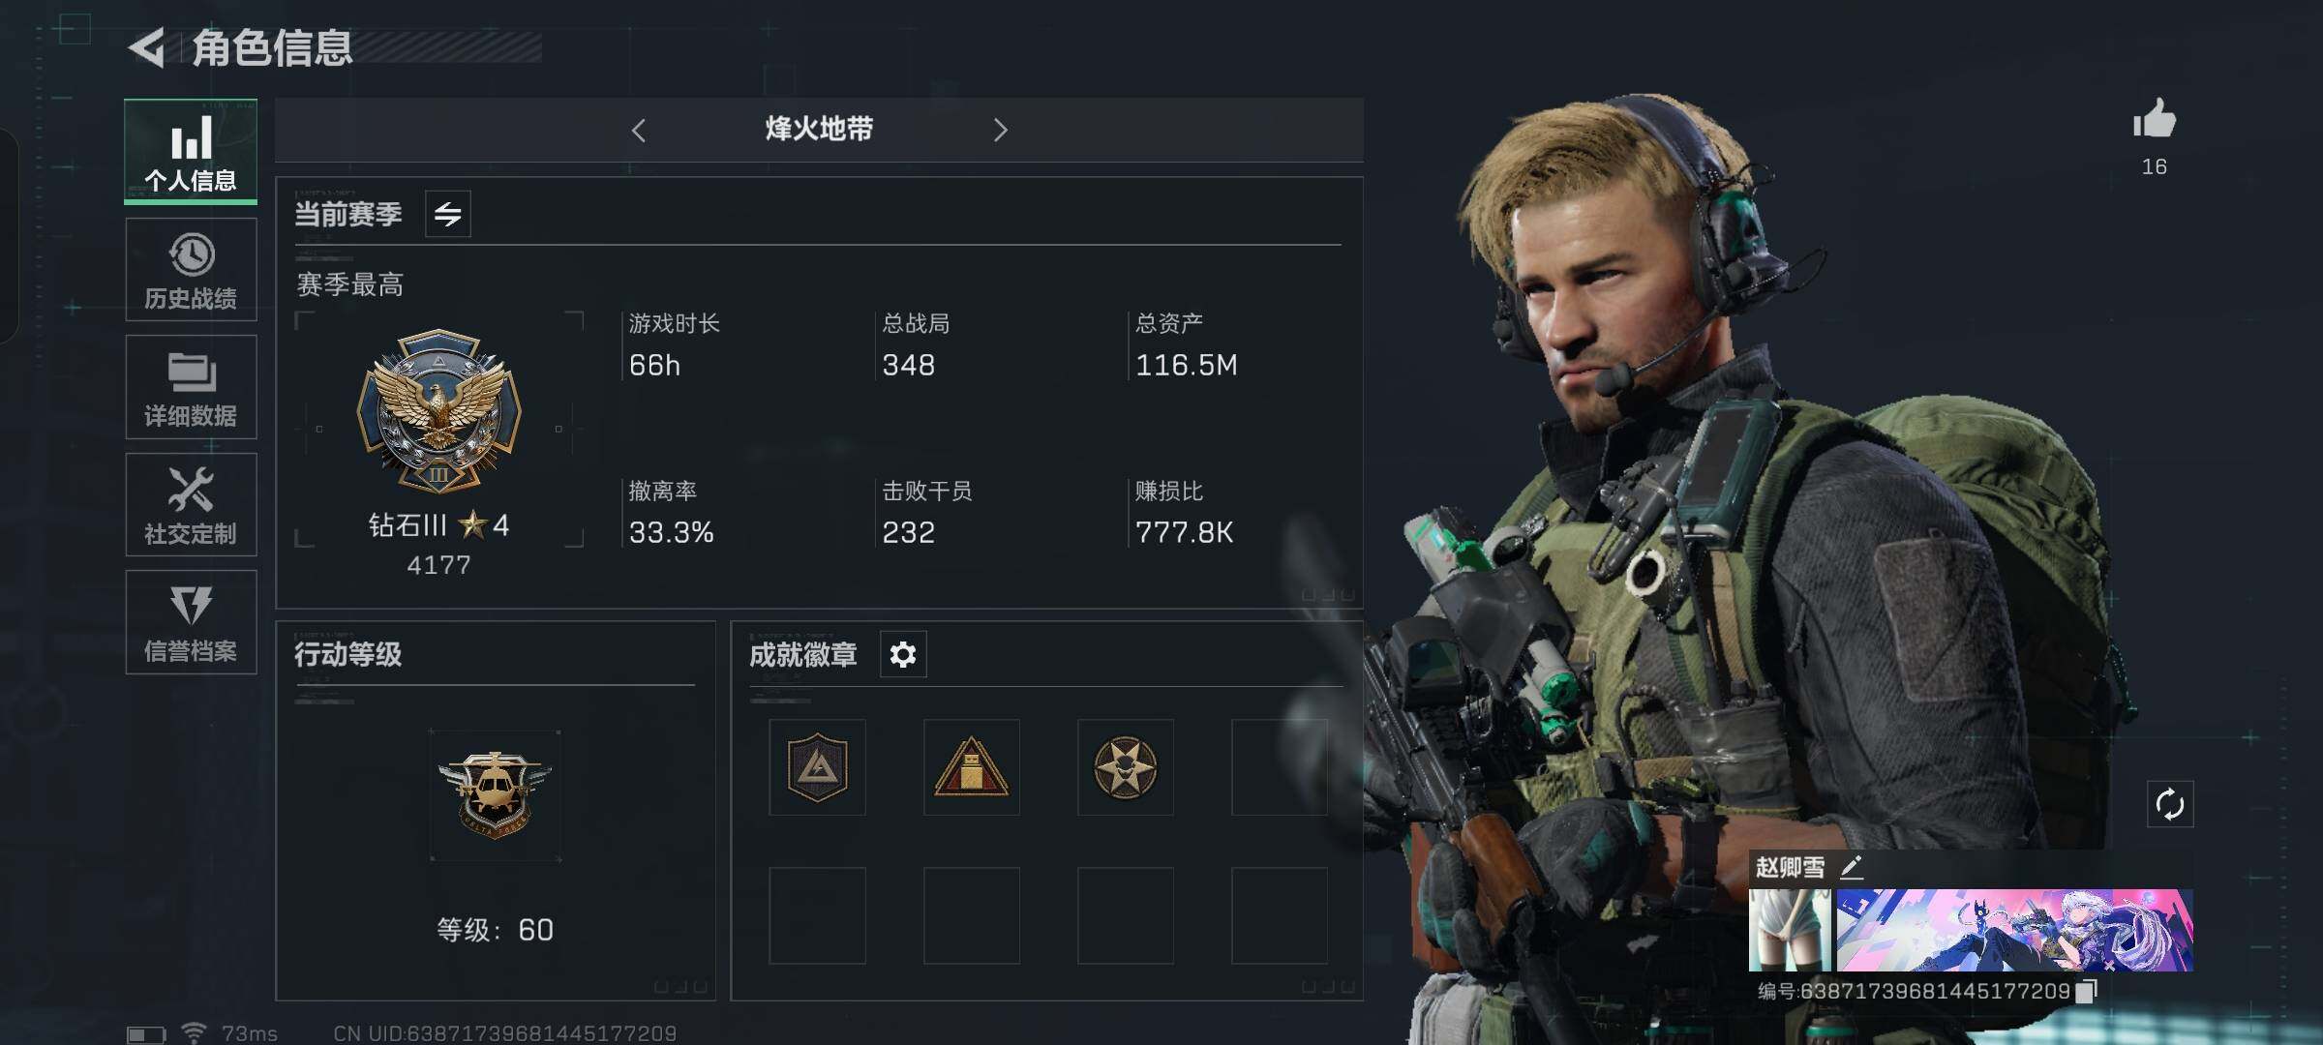Open the 行动等级 helicopter badge
The height and width of the screenshot is (1045, 2323).
(495, 795)
